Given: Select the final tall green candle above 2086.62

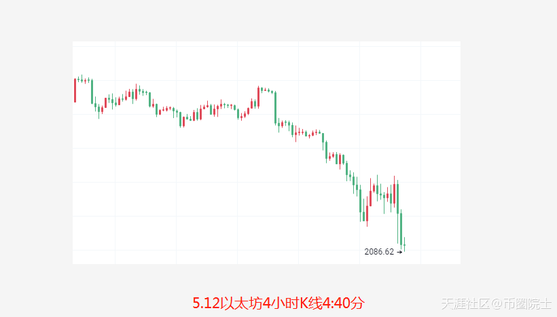Looking at the screenshot, I should (401, 228).
